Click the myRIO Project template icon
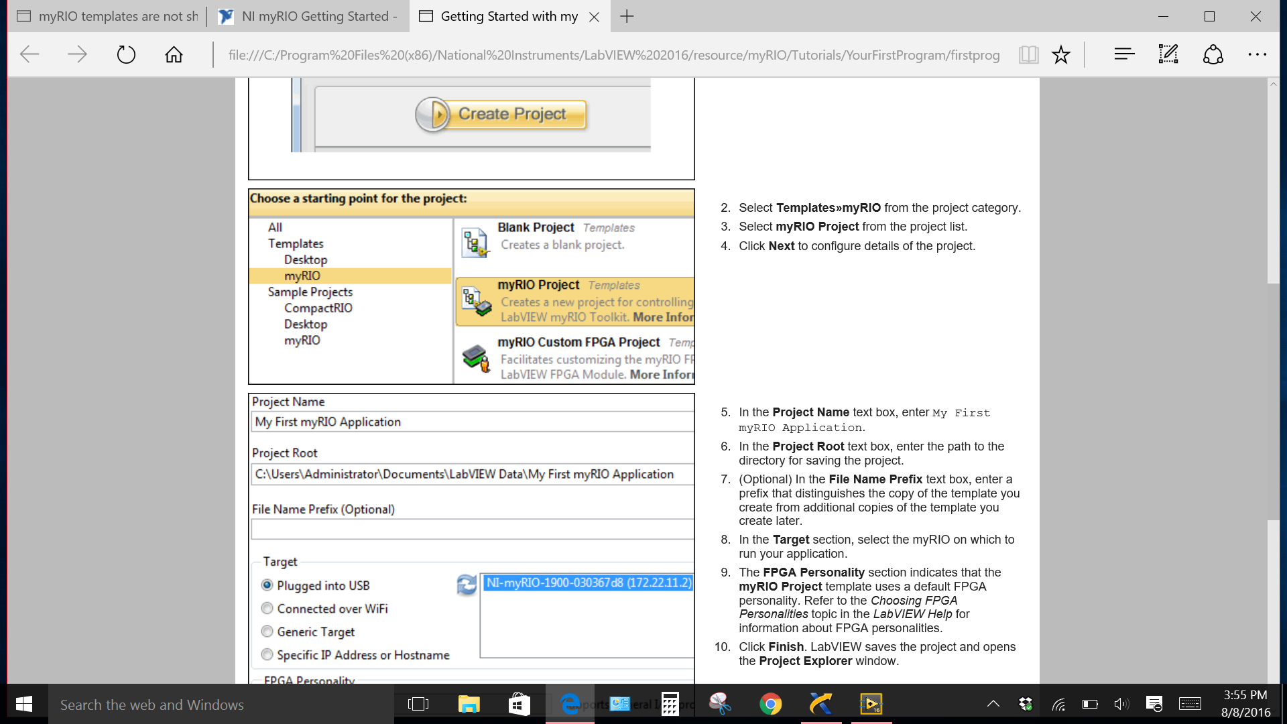 [475, 299]
